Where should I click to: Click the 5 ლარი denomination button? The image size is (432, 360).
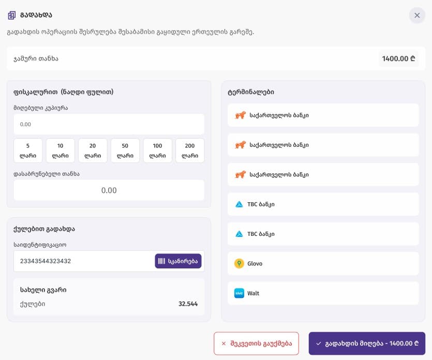click(27, 150)
